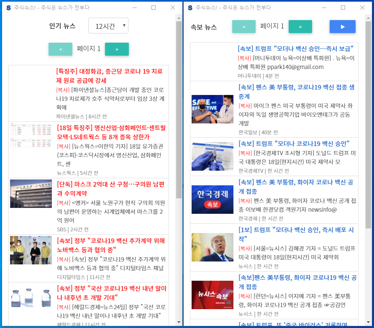Click the 페이지 1 label in 인기 뉴스 window
This screenshot has width=374, height=328.
89,49
